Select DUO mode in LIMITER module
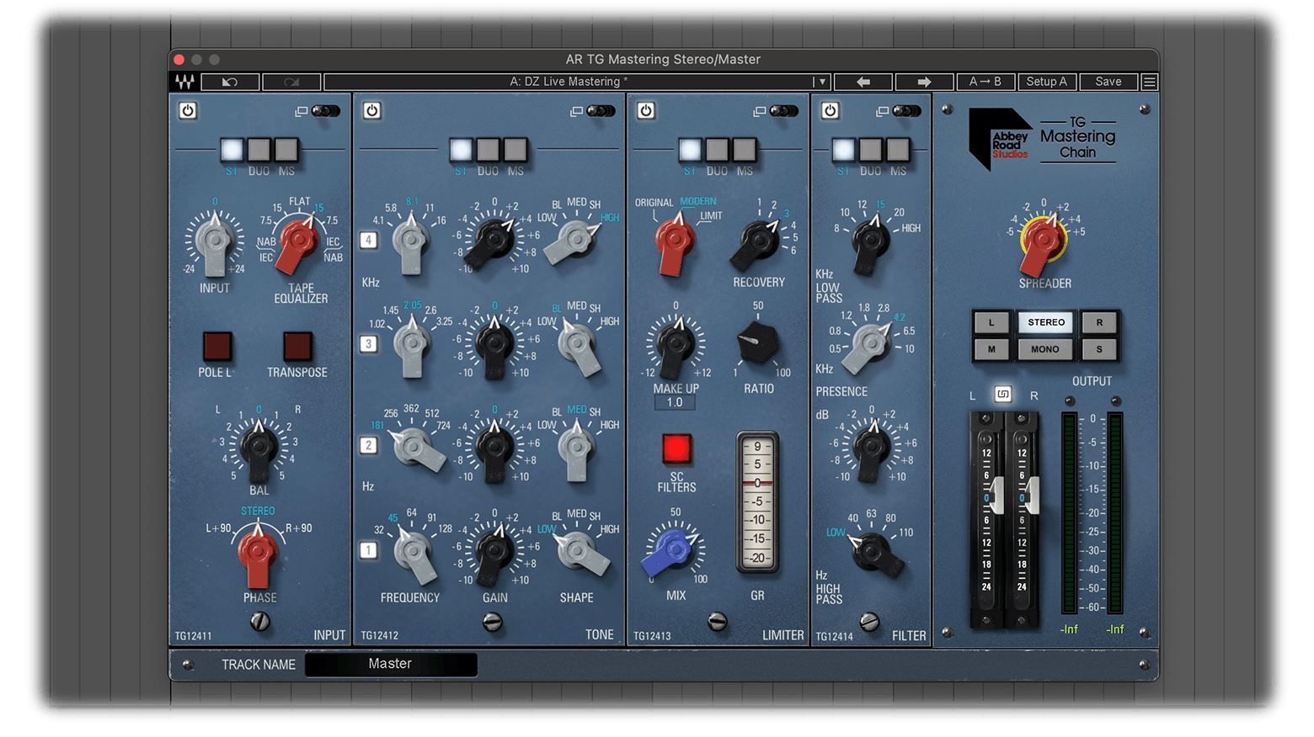Viewport: 1314px width, 737px height. click(x=717, y=150)
